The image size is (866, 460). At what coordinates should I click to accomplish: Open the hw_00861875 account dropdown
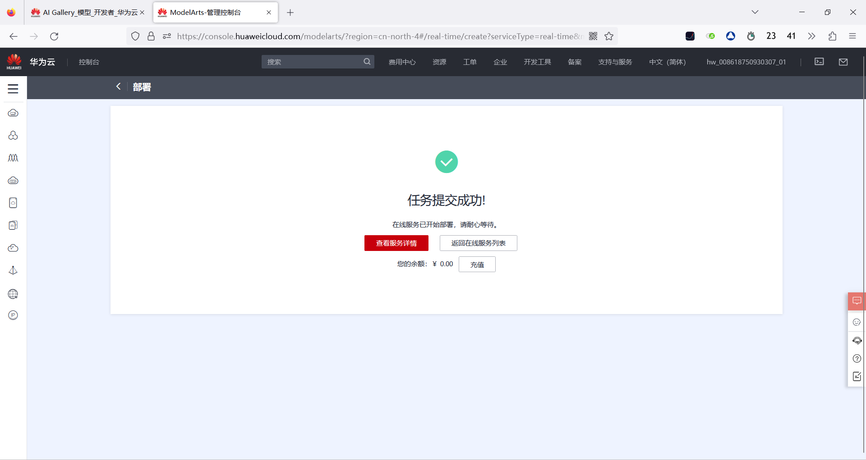[x=746, y=62]
